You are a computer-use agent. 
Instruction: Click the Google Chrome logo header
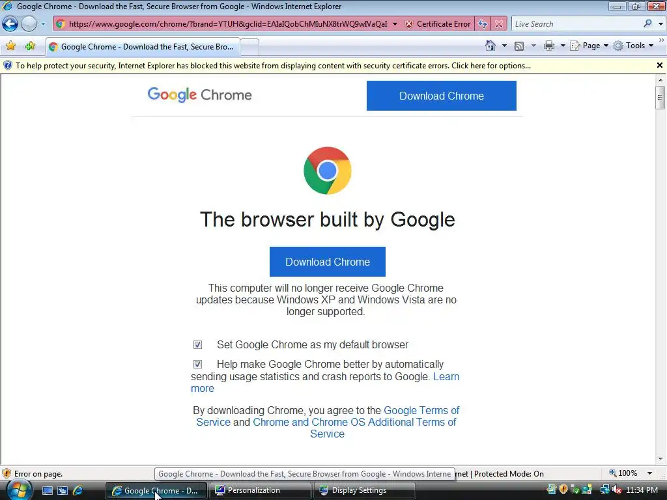tap(199, 94)
